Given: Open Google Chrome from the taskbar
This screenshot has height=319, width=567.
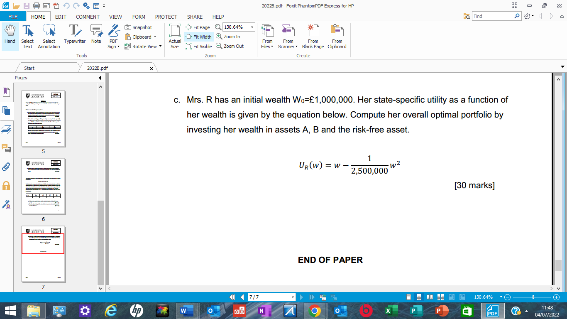Looking at the screenshot, I should [x=315, y=310].
